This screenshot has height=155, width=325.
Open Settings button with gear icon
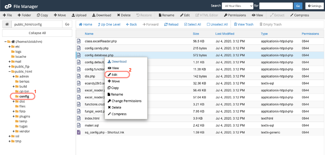(315, 6)
